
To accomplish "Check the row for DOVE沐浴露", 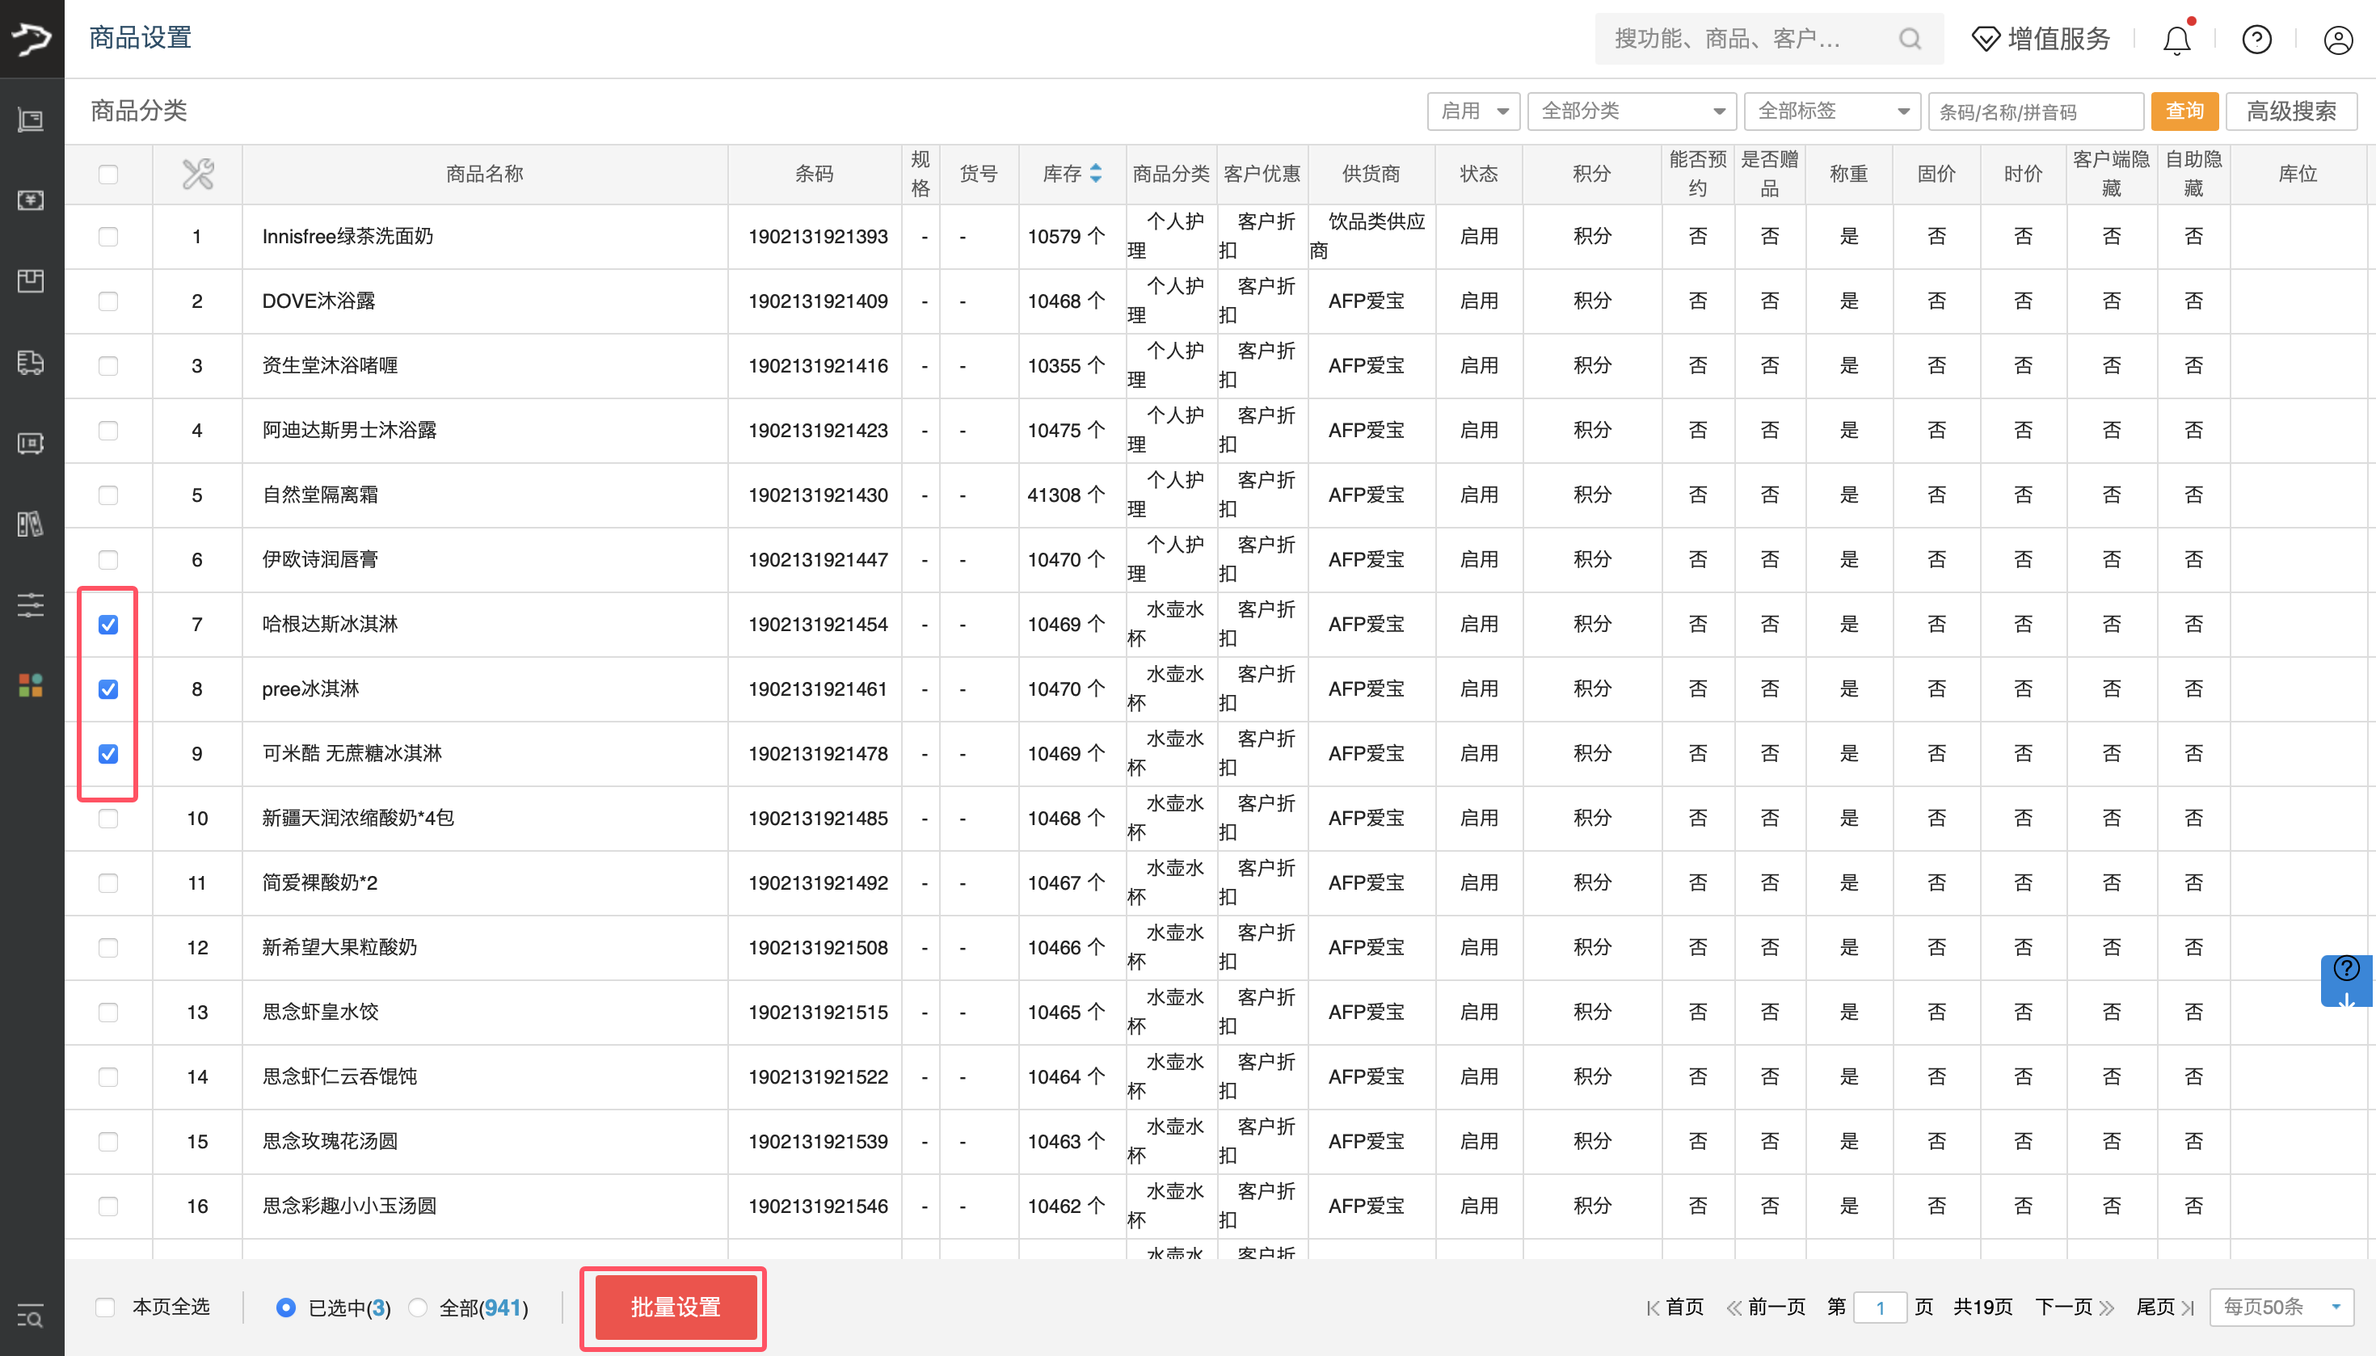I will tap(108, 301).
